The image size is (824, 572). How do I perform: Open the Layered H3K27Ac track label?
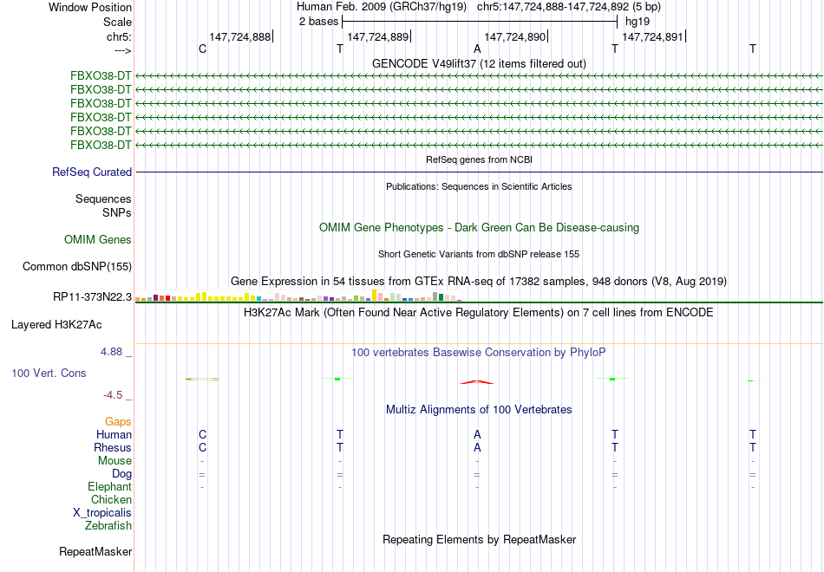(x=56, y=325)
